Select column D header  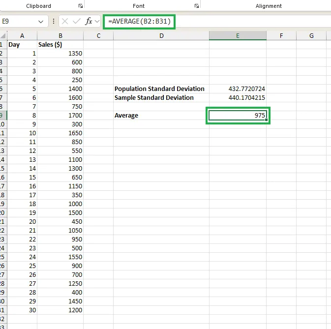[161, 36]
